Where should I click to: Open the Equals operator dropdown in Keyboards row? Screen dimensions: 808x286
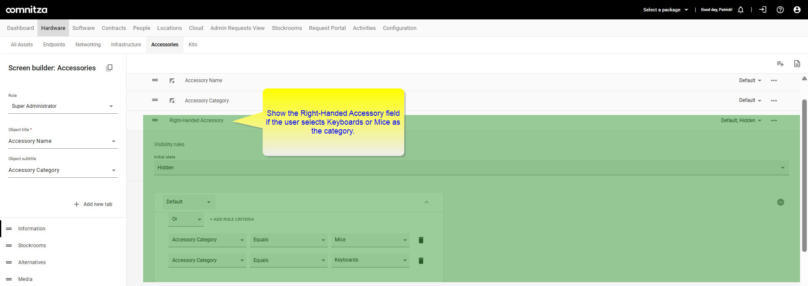(289, 260)
